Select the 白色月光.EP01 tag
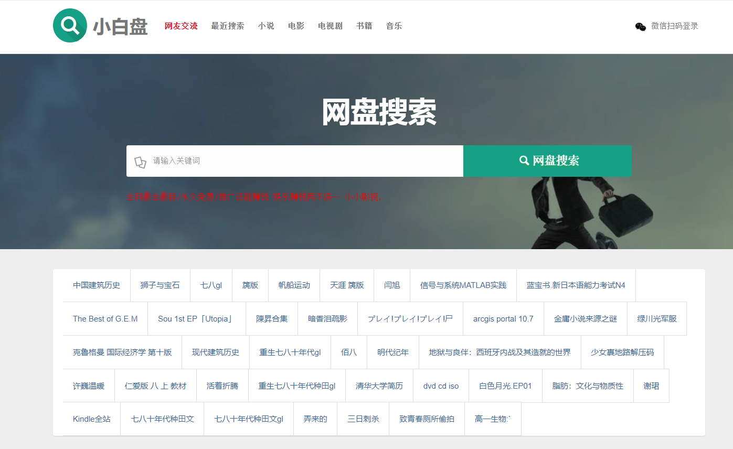Viewport: 733px width, 449px height. pyautogui.click(x=505, y=386)
